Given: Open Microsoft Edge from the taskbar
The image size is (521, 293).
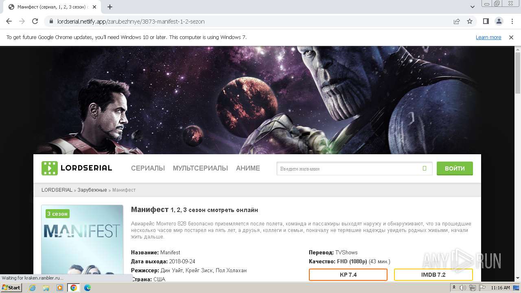Looking at the screenshot, I should coord(87,288).
